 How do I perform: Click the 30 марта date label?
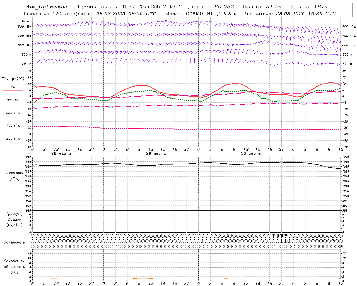(251, 154)
